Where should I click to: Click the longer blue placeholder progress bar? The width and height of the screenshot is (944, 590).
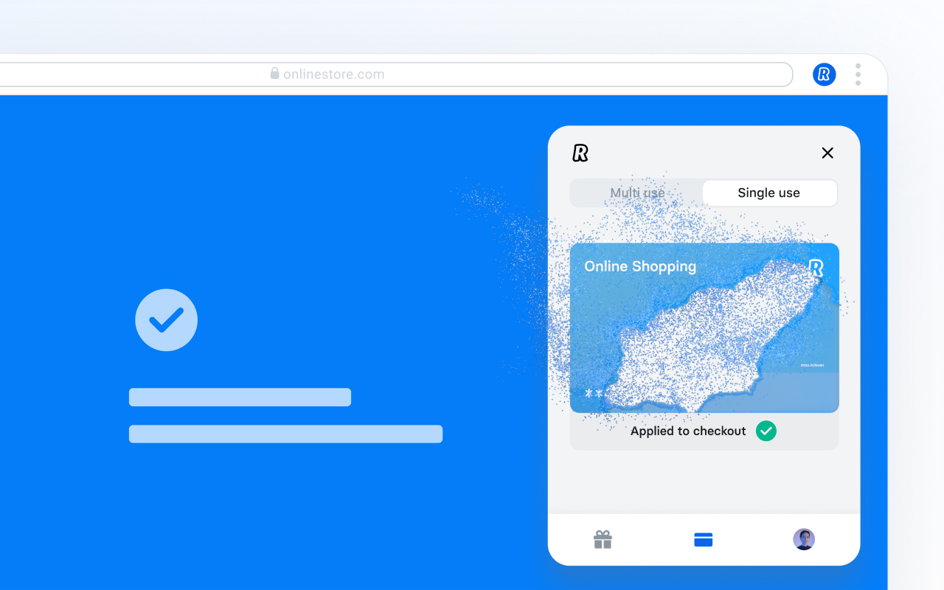(x=285, y=434)
